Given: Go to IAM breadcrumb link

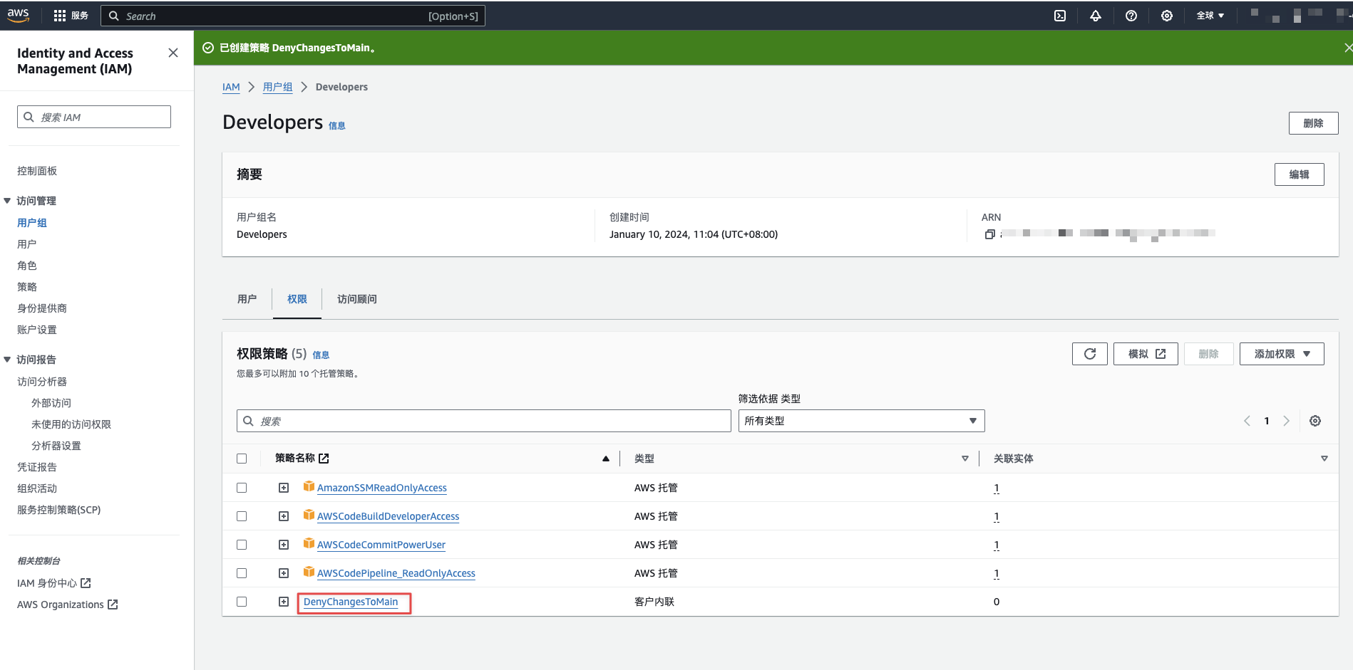Looking at the screenshot, I should [231, 87].
